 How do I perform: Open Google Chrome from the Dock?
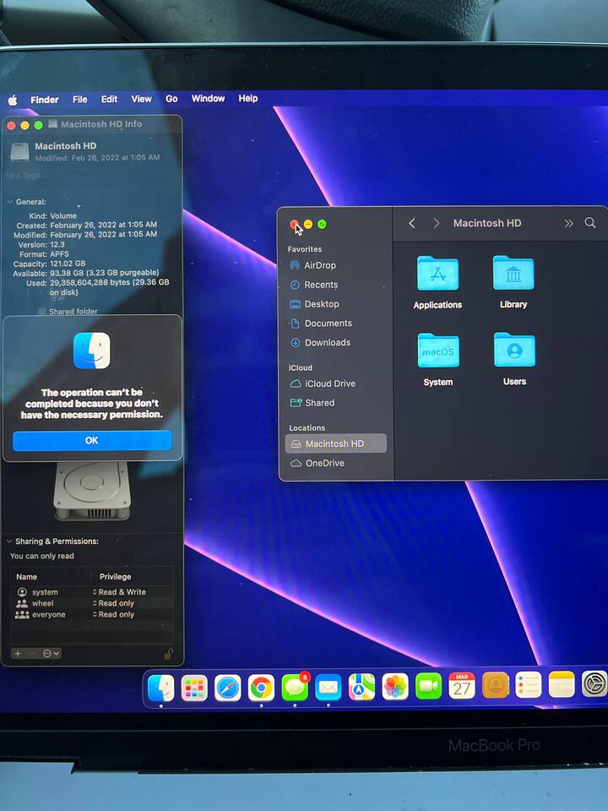click(x=261, y=688)
